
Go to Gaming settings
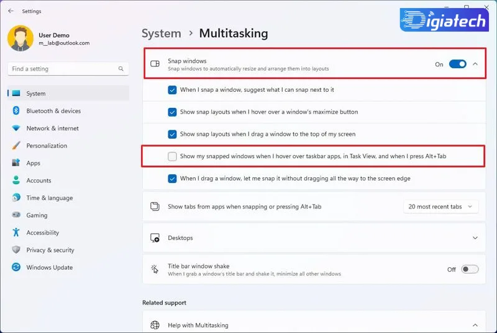(68, 215)
